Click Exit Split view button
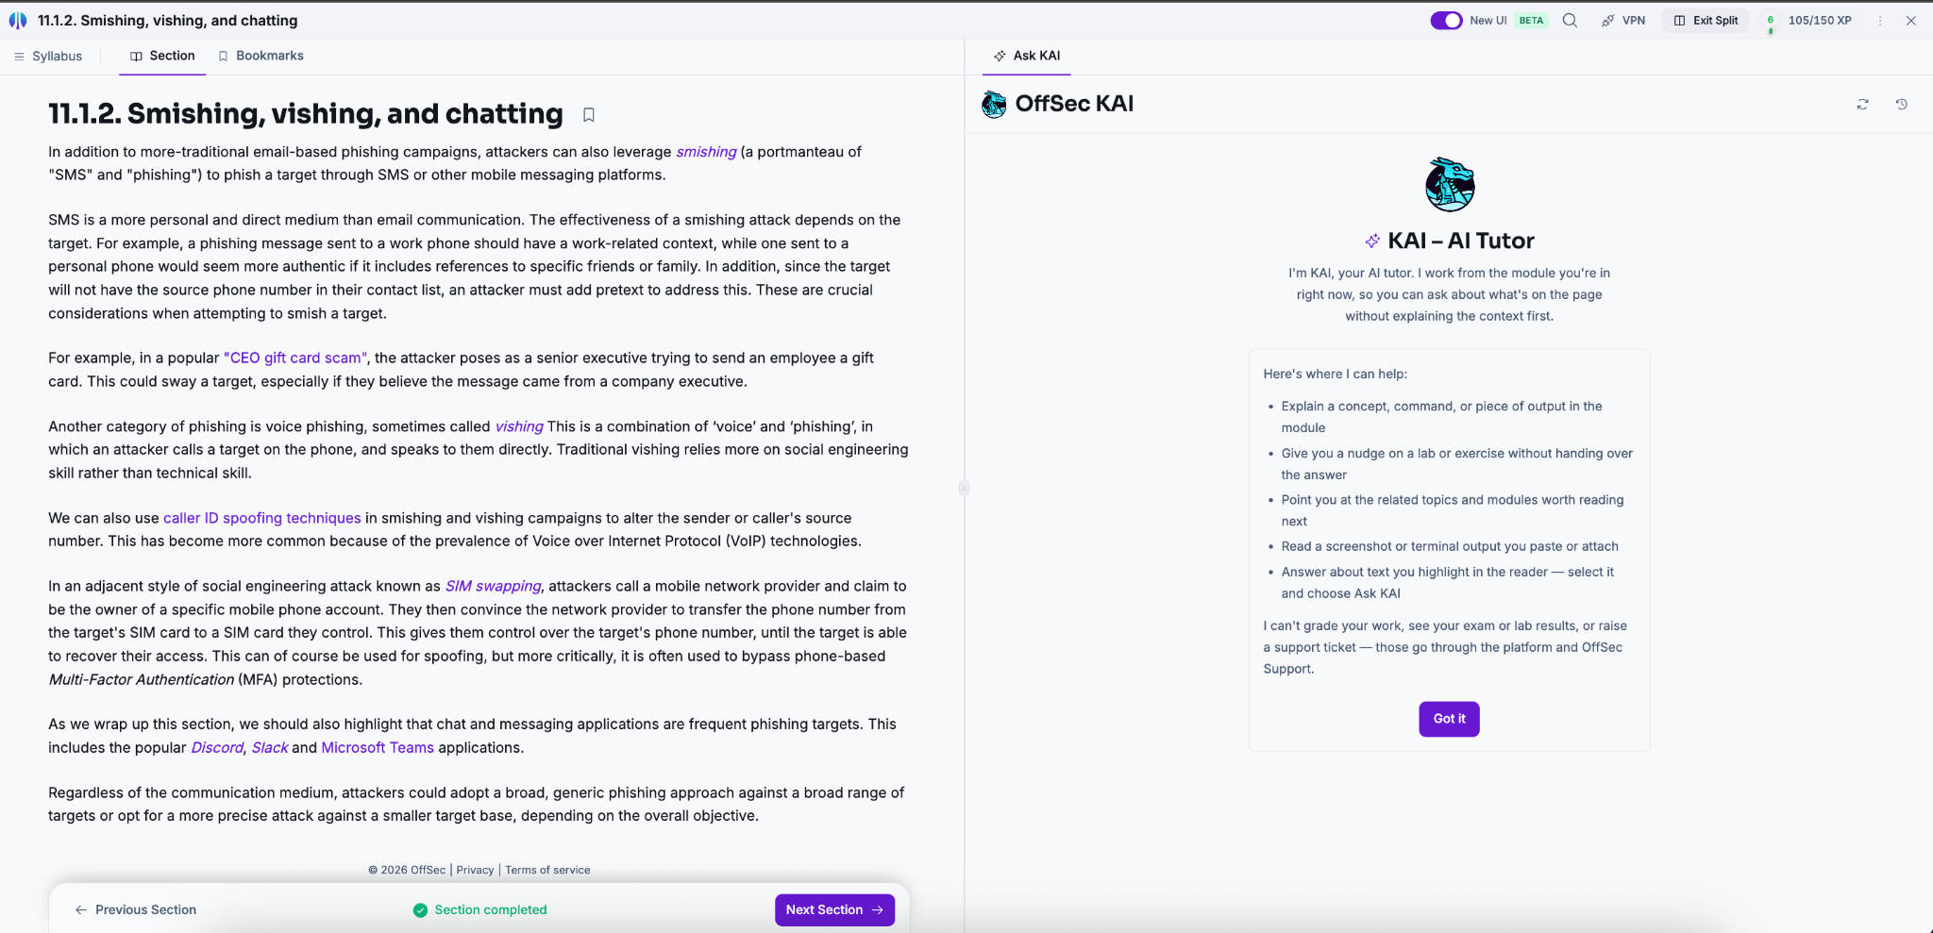Screen dimensions: 1933x933 click(1705, 20)
